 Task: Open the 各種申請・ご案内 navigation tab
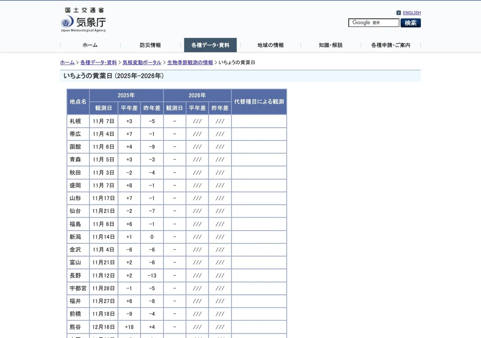point(391,45)
